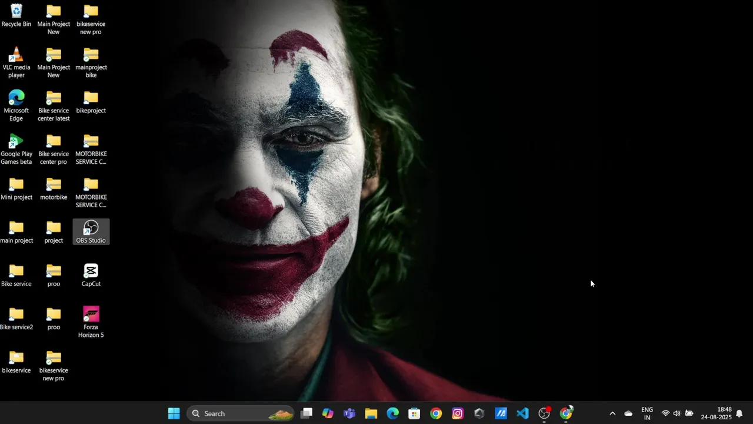Select the motorbike folder
This screenshot has height=424, width=753.
click(x=54, y=188)
